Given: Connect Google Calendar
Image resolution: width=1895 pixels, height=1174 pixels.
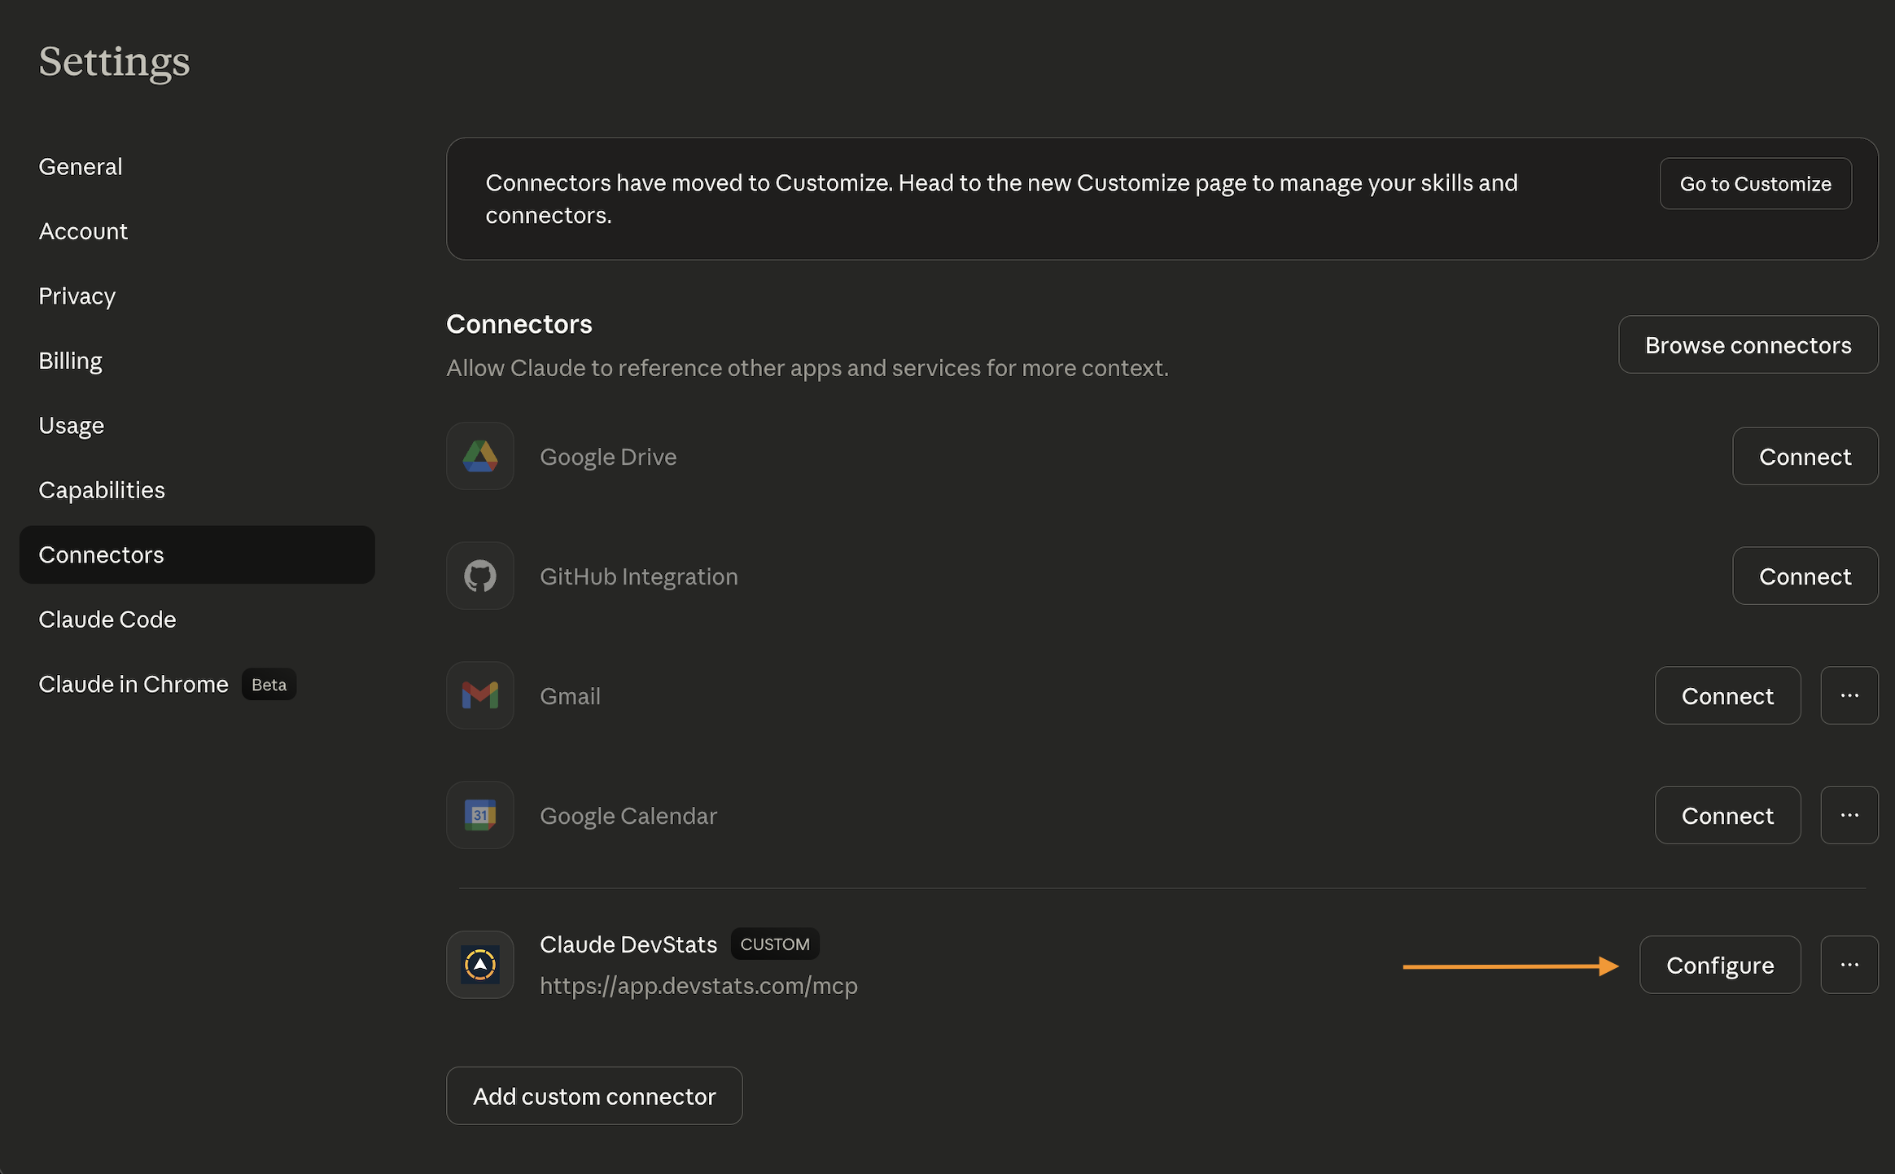Looking at the screenshot, I should tap(1728, 815).
